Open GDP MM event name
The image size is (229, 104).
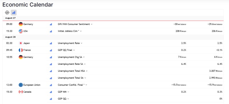pyautogui.click(x=62, y=92)
